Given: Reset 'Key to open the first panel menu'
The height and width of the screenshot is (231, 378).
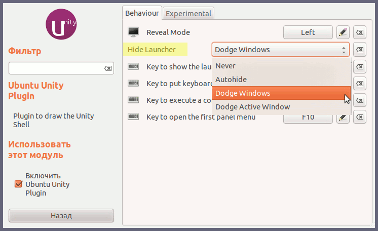Looking at the screenshot, I should coord(359,118).
